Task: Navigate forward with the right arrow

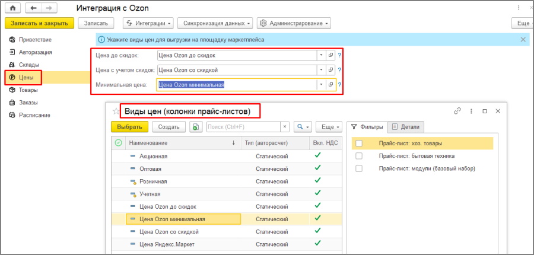Action: click(x=49, y=8)
